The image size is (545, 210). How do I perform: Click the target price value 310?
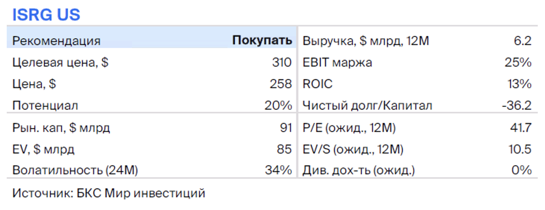[282, 62]
